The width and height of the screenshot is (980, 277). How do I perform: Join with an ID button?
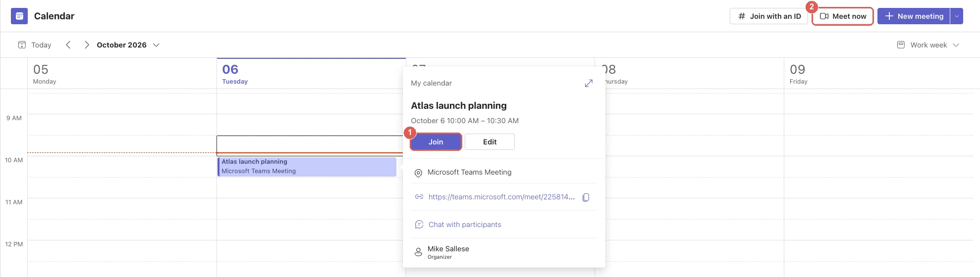pos(769,16)
